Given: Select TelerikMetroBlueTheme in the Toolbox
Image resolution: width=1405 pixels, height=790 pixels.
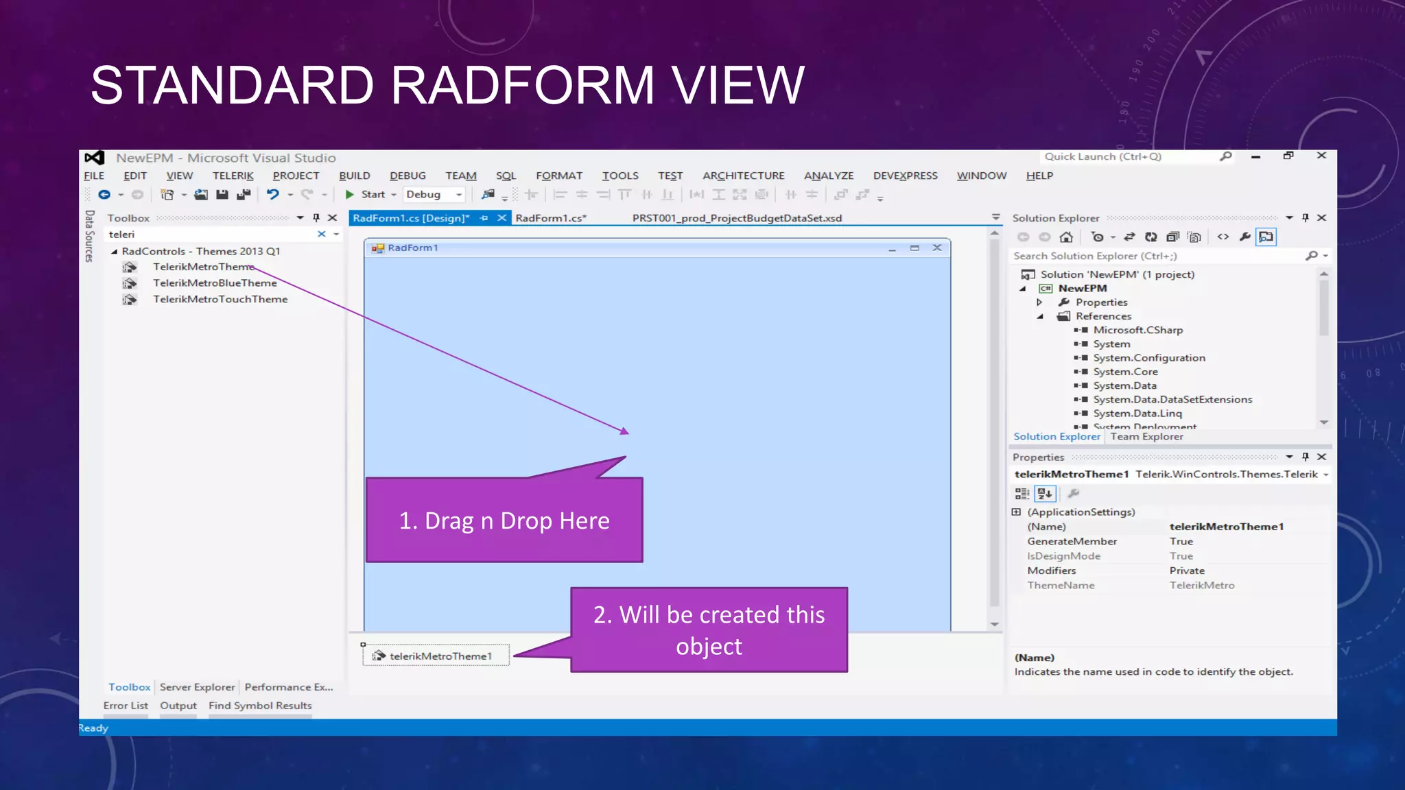Looking at the screenshot, I should coord(215,283).
